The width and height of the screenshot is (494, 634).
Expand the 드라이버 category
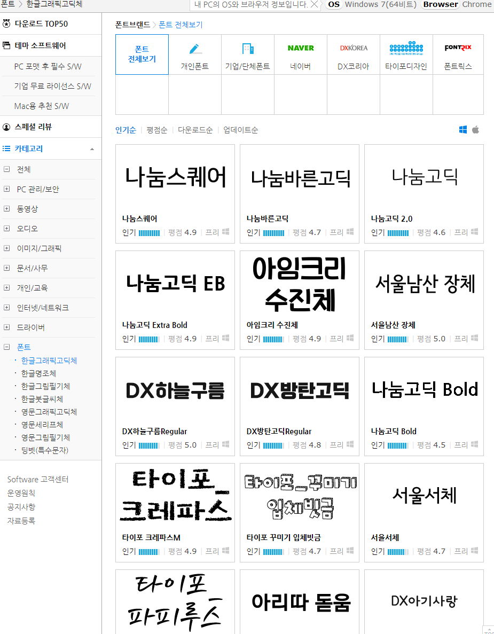[x=6, y=327]
